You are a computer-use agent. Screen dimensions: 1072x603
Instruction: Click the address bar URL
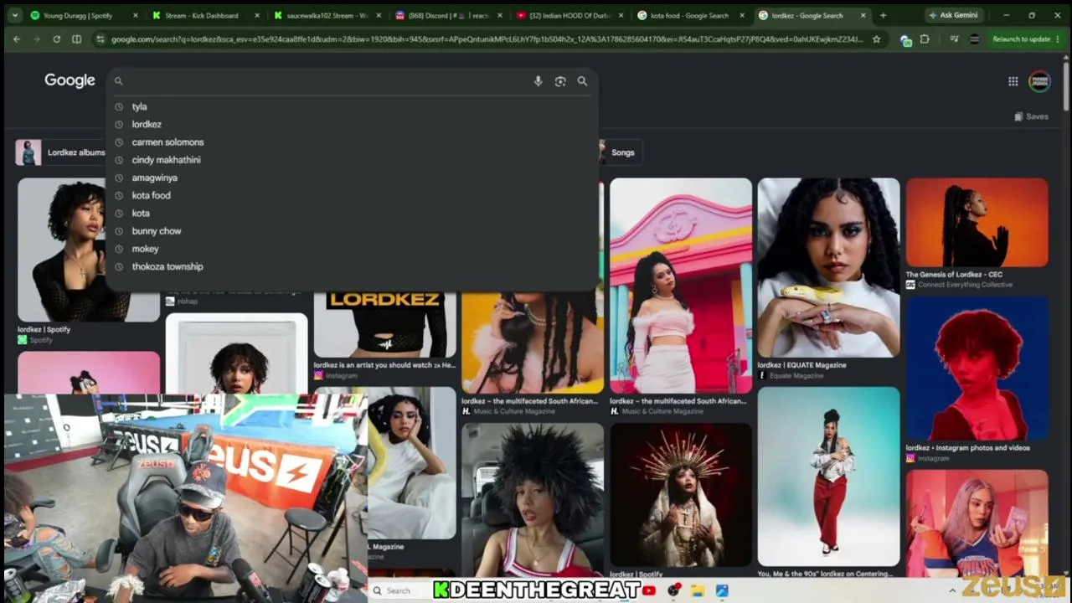coord(486,39)
